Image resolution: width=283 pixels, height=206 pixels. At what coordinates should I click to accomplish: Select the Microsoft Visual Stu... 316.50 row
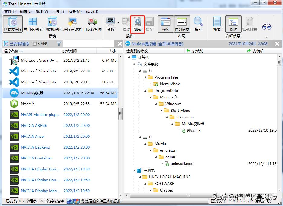(x=60, y=82)
